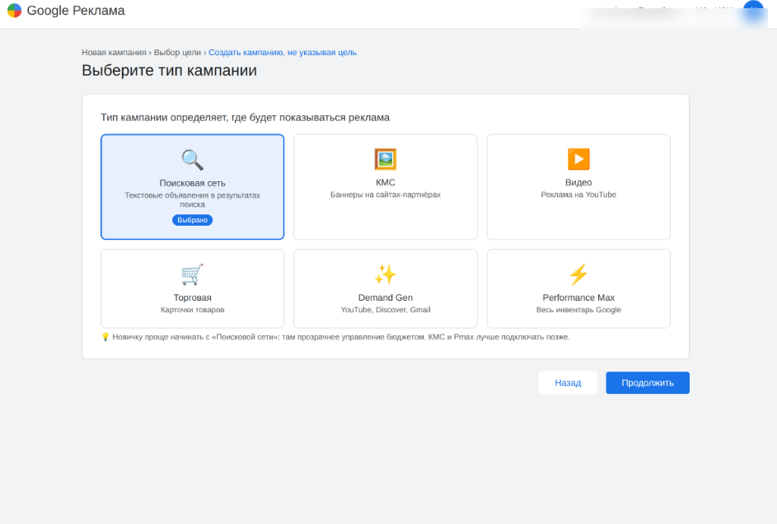The image size is (777, 524).
Task: Open the blurred account avatar
Action: tap(753, 11)
